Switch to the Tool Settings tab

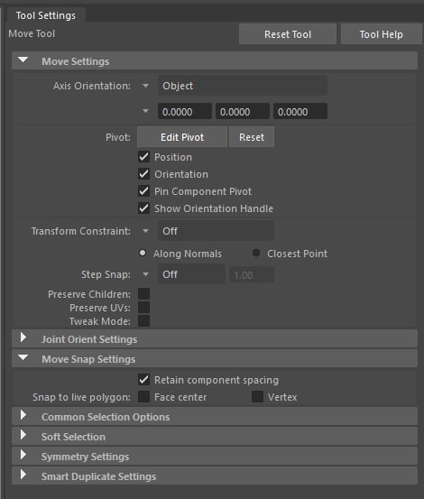[46, 15]
